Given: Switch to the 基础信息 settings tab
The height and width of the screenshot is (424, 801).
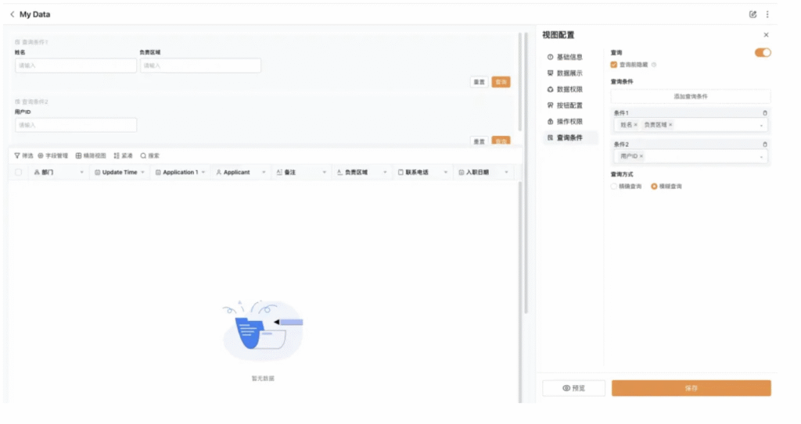Looking at the screenshot, I should [569, 57].
